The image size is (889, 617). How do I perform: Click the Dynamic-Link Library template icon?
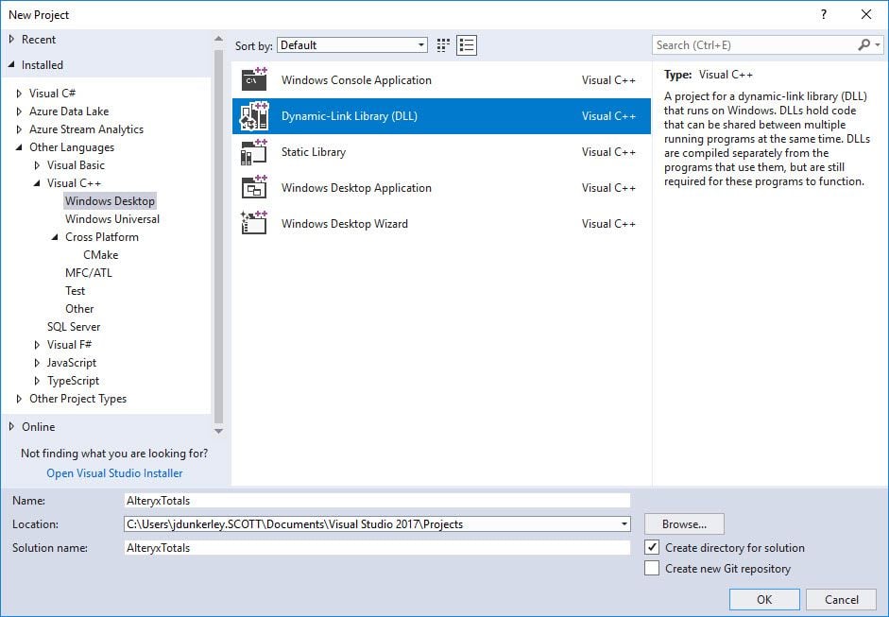(x=254, y=115)
